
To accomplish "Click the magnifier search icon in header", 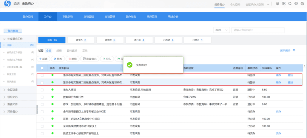I will (290, 4).
